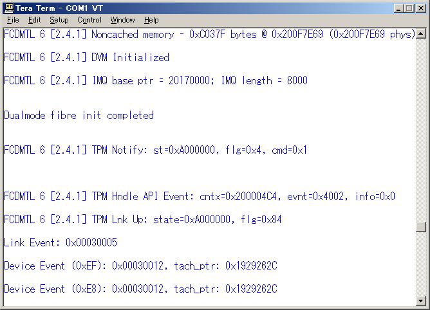This screenshot has height=310, width=430.
Task: Click the 'Dualmode fibre init completed' line
Action: 79,116
